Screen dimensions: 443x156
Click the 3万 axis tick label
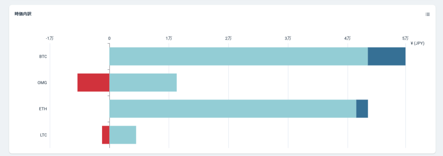[x=288, y=38]
